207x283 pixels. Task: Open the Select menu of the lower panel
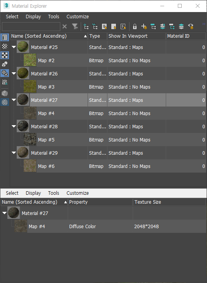click(12, 193)
